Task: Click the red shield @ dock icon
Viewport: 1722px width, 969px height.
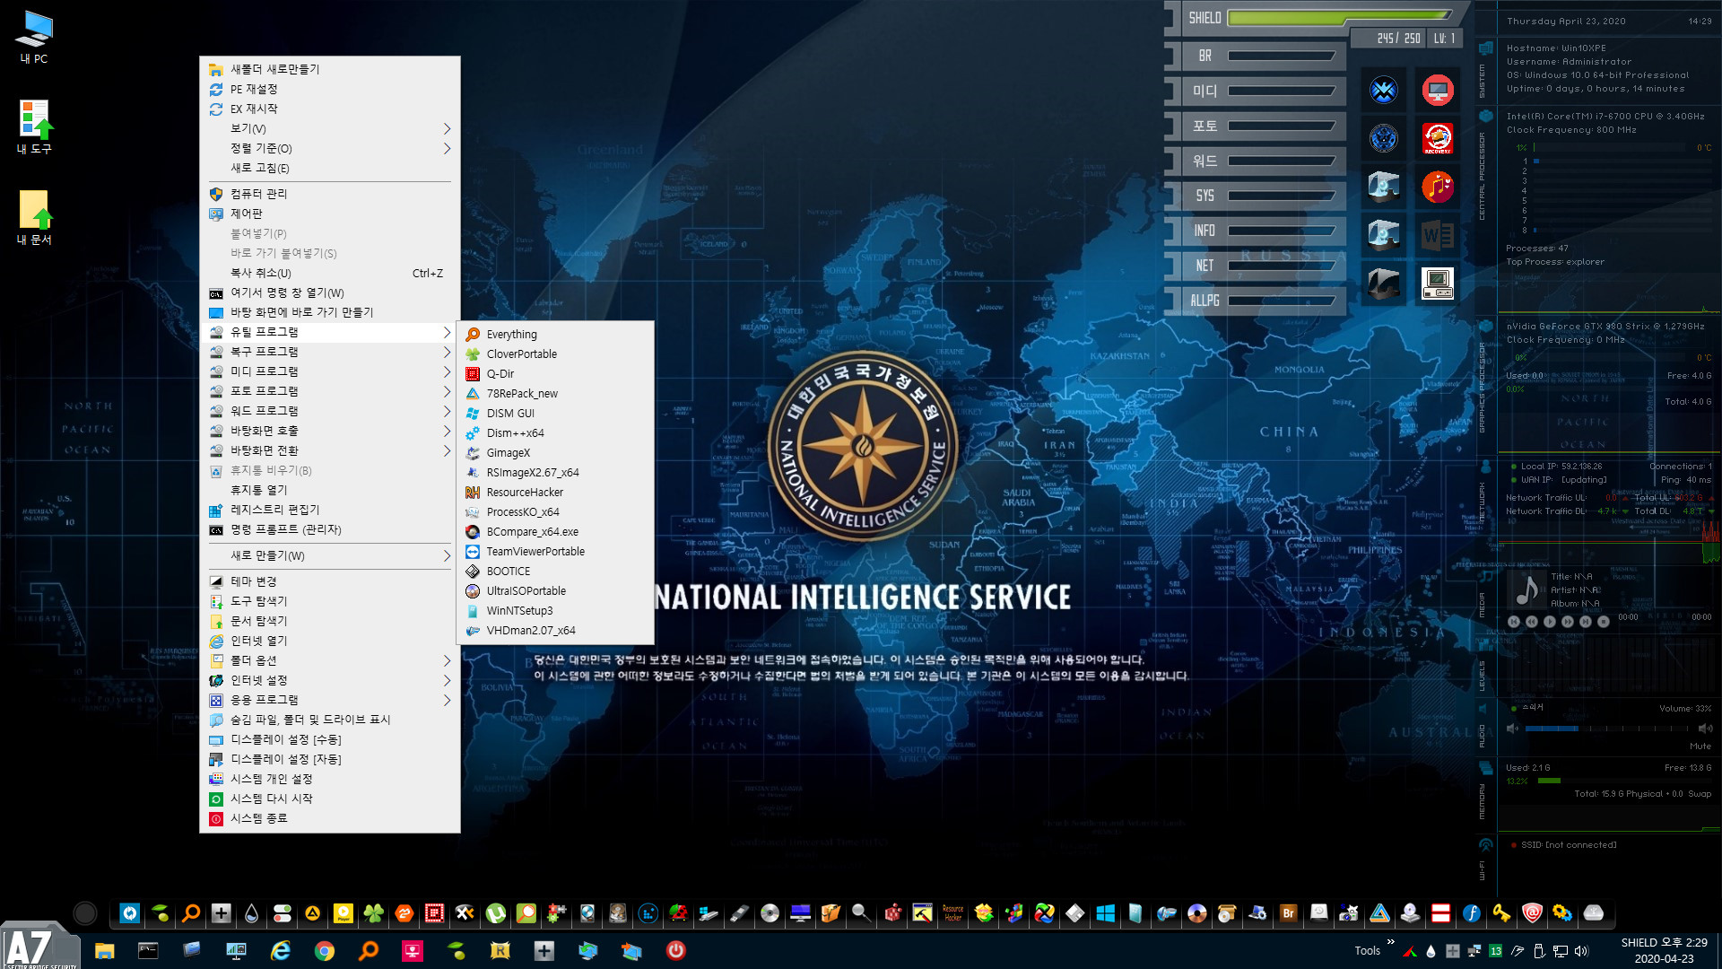Action: coord(1532,913)
